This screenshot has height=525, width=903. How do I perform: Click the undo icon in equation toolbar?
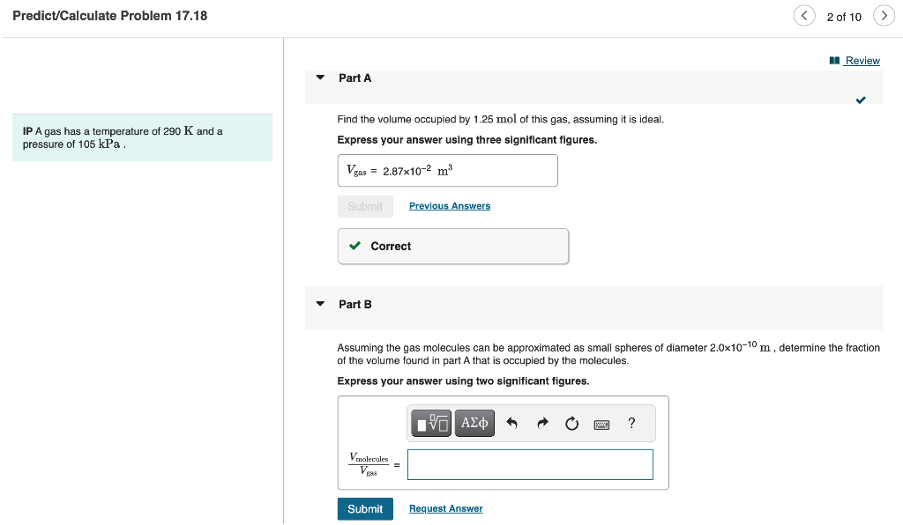(512, 423)
